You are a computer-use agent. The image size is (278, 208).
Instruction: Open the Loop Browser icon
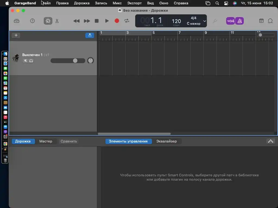270,21
